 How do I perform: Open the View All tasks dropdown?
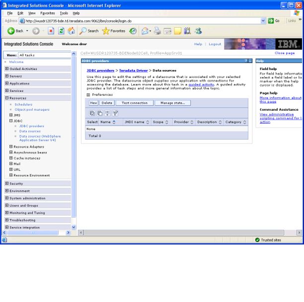(45, 55)
